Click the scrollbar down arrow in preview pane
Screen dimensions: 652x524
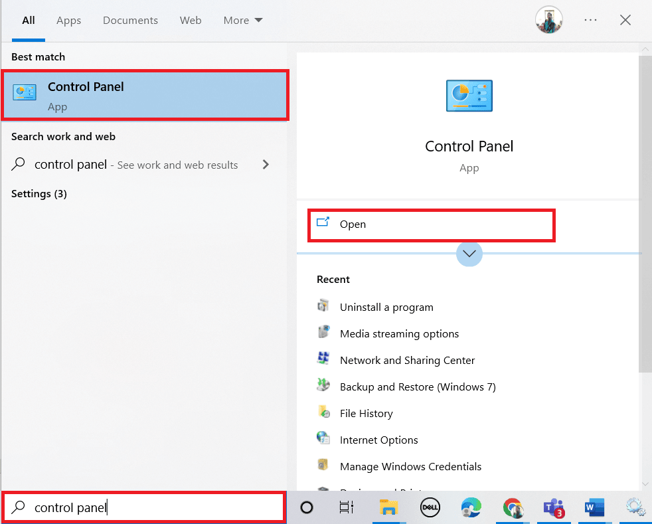tap(645, 483)
